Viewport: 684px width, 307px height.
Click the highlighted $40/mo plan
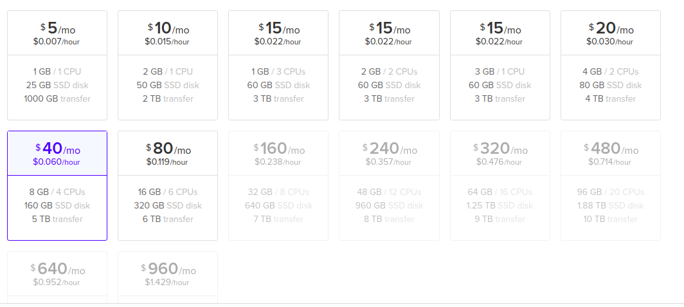point(57,185)
